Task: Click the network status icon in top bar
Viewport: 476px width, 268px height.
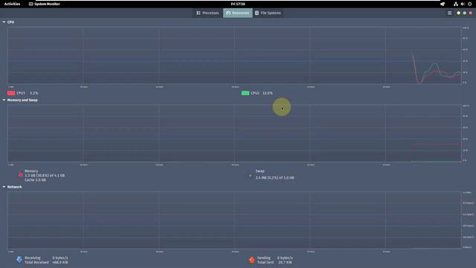Action: [x=456, y=4]
